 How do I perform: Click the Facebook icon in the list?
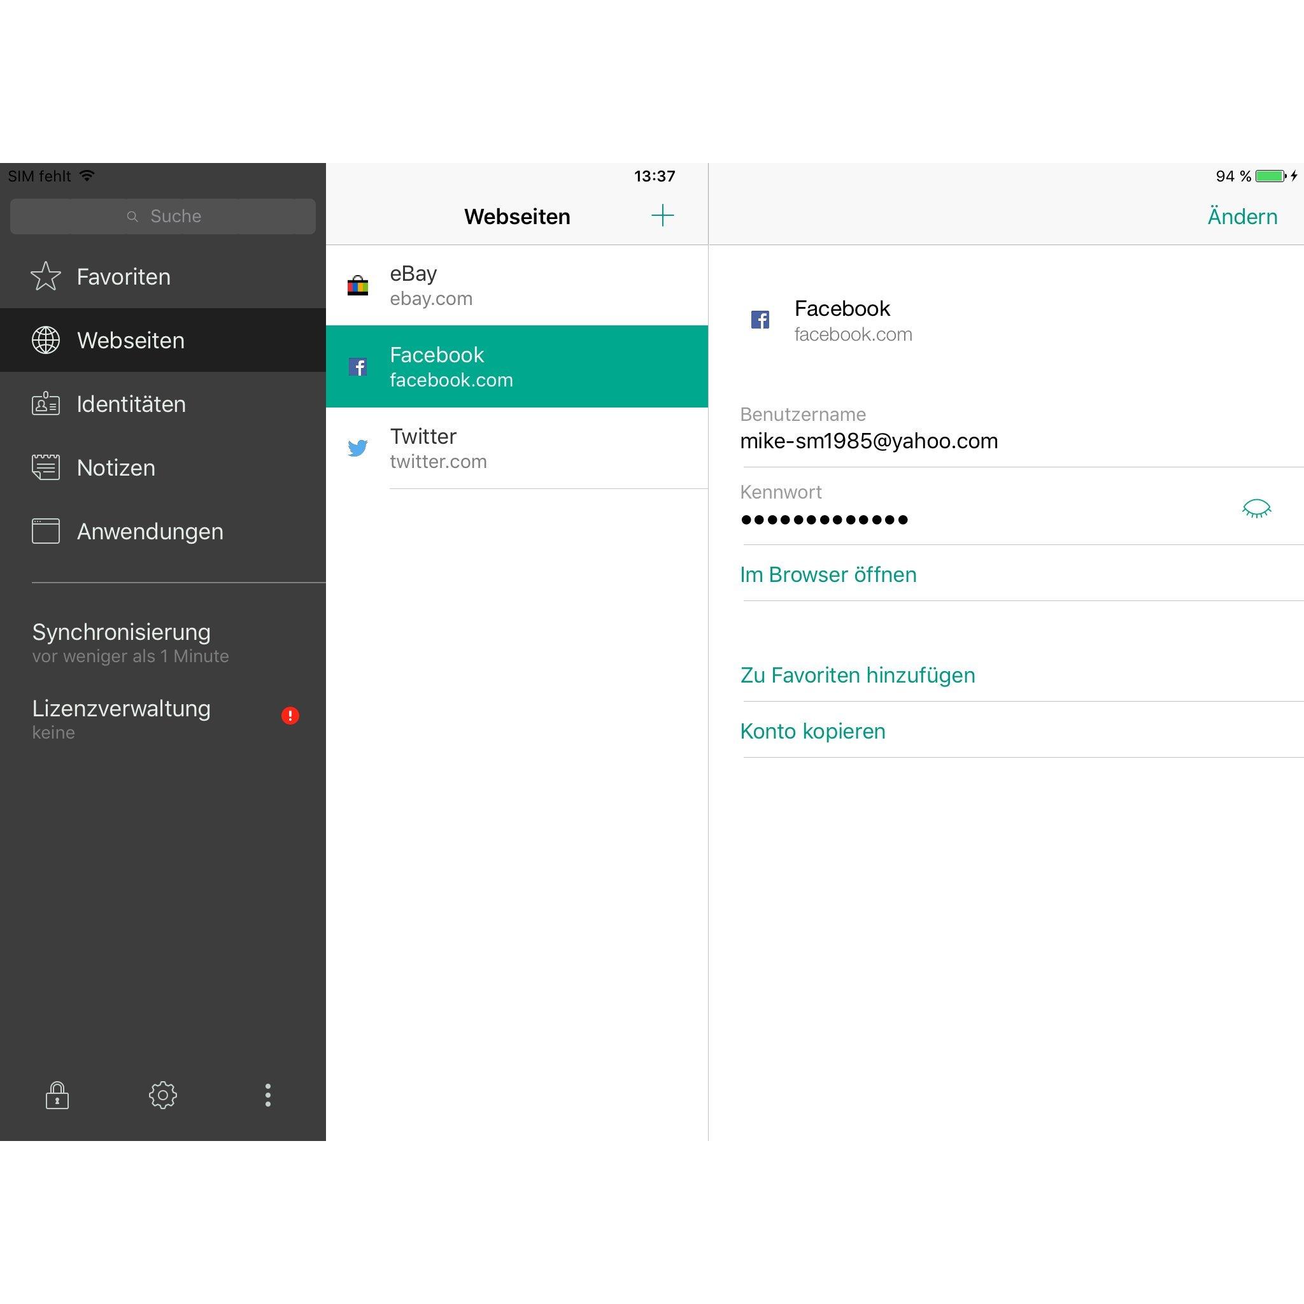[x=358, y=367]
